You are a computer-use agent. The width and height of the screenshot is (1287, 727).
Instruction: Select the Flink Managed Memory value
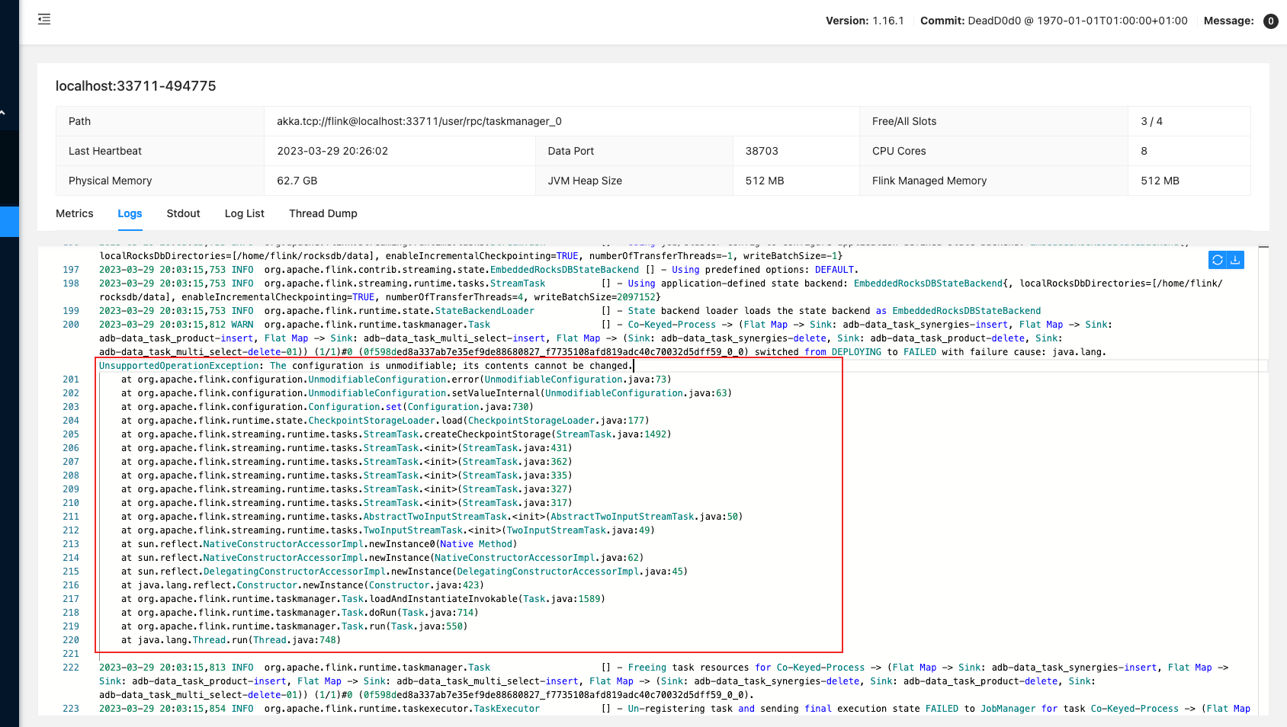point(1160,181)
